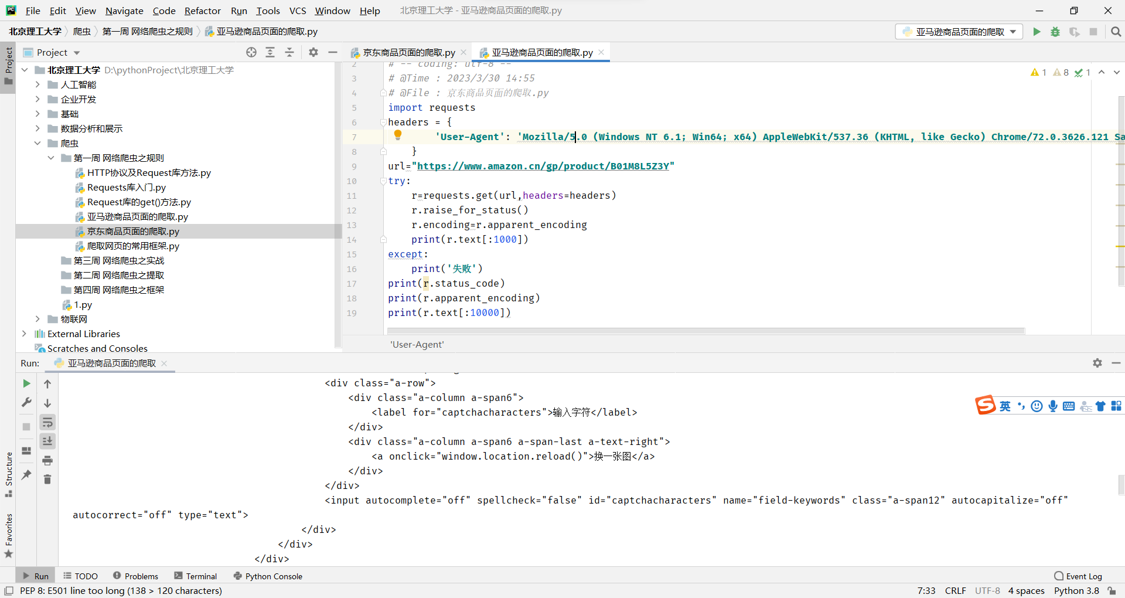Toggle the Project side tool window
Screen dimensions: 1125x598
[8, 67]
